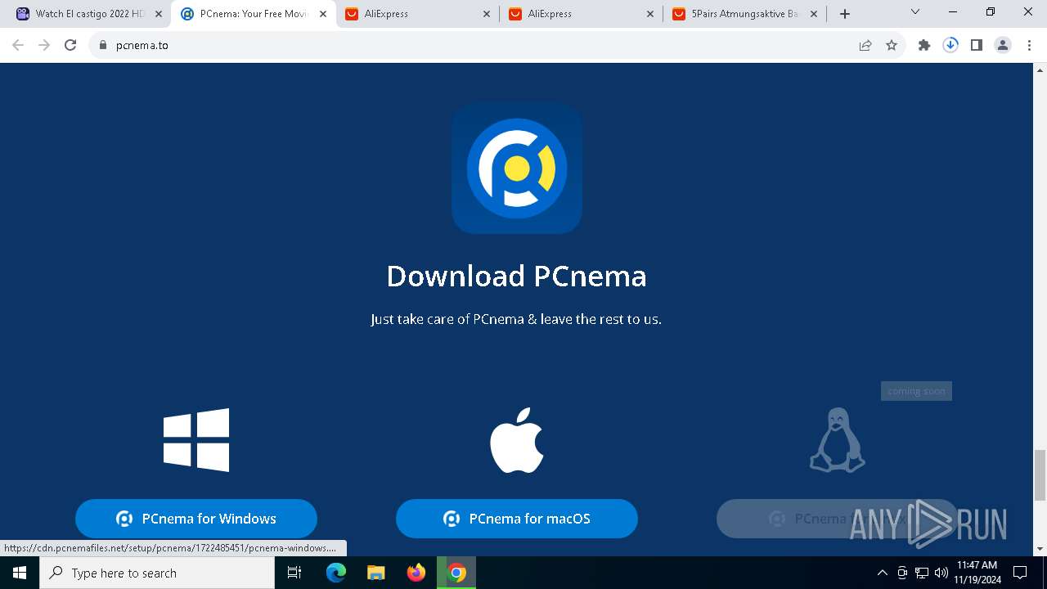
Task: Click the Apple logo icon
Action: coord(517,440)
